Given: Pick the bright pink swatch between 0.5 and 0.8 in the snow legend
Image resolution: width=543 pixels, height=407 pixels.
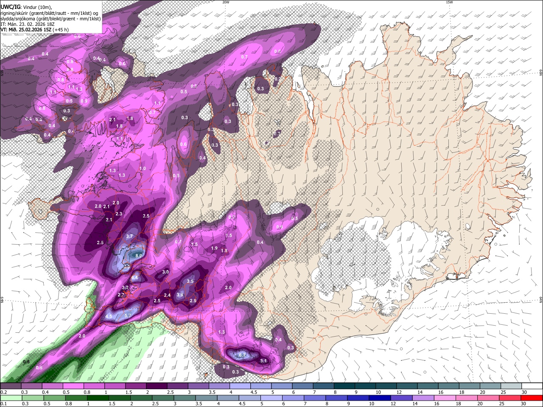Looking at the screenshot, I should 73,386.
